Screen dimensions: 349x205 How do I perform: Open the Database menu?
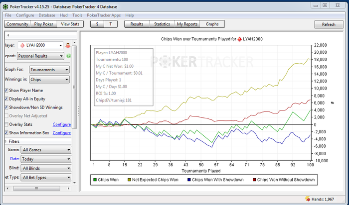tap(47, 15)
